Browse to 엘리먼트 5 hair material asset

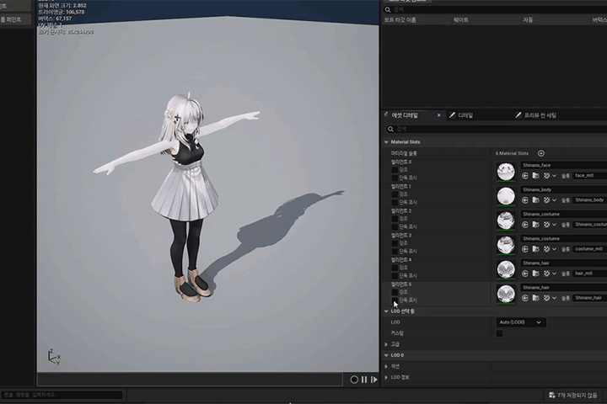pyautogui.click(x=536, y=298)
